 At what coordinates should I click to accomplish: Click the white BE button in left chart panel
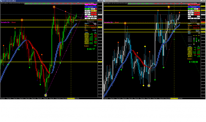point(87,14)
